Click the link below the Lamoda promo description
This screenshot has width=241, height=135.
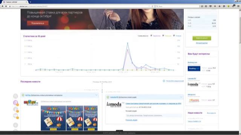131,120
